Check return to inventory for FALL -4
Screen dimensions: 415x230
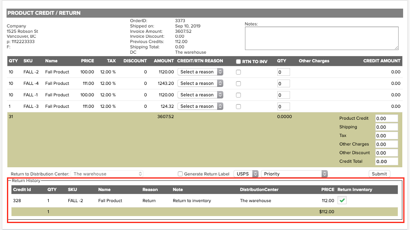click(238, 84)
